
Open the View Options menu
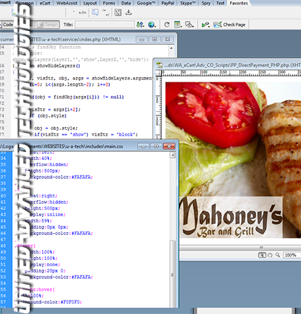pos(178,24)
